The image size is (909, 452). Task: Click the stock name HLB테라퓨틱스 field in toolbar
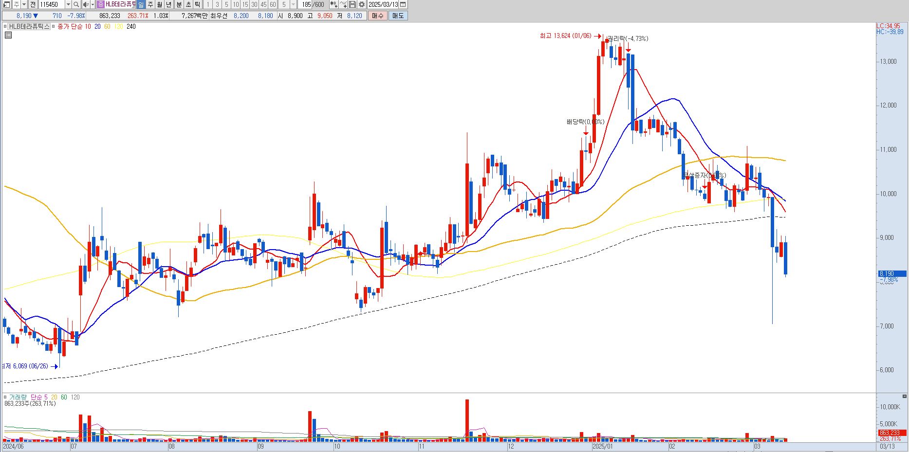(x=120, y=4)
